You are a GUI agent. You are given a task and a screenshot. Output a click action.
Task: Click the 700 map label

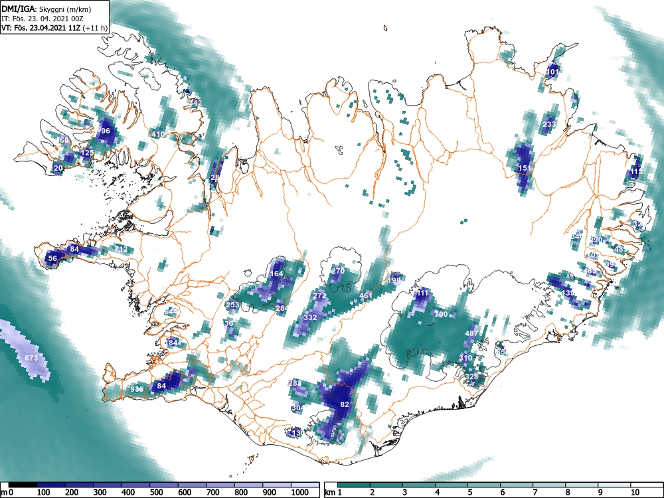441,314
